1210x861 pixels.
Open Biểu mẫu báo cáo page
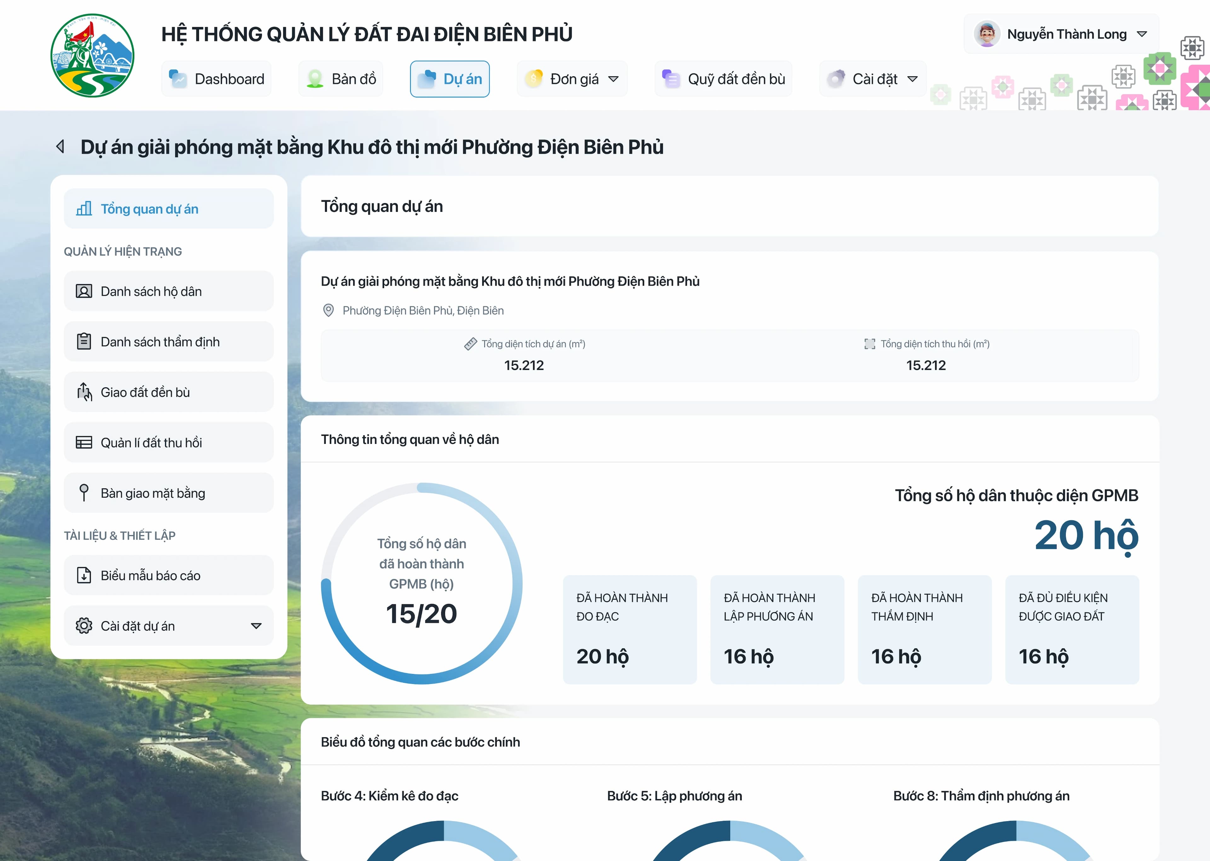tap(169, 575)
